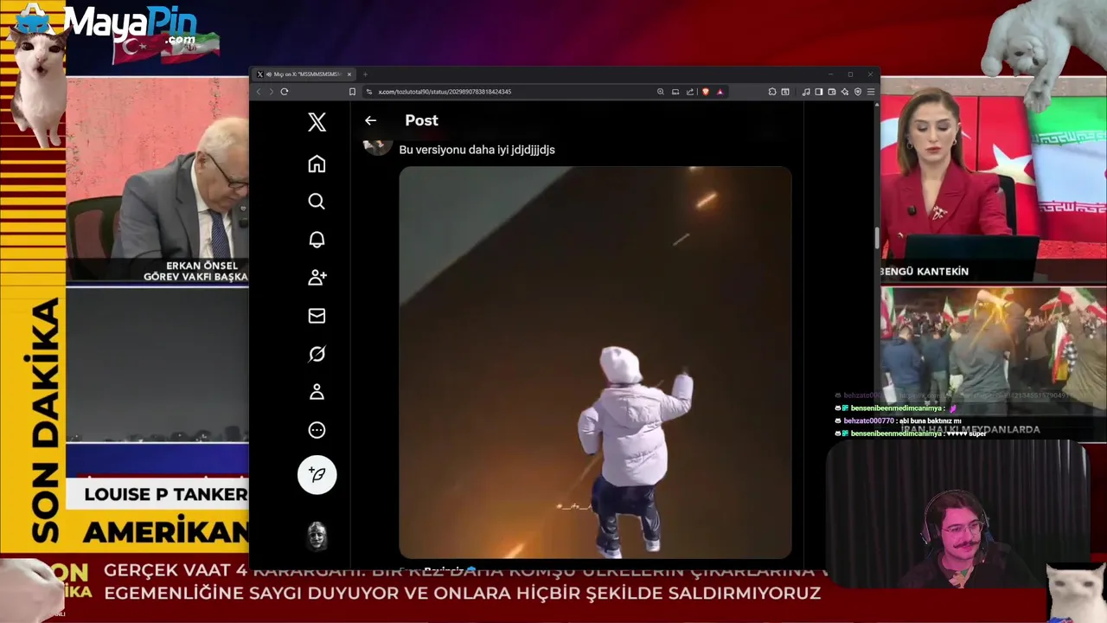Go back with the Post arrow
This screenshot has height=623, width=1107.
tap(370, 120)
